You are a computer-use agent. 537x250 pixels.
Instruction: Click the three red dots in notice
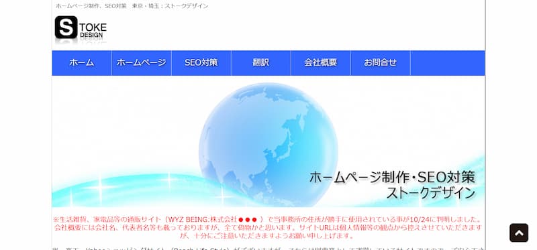(x=247, y=220)
